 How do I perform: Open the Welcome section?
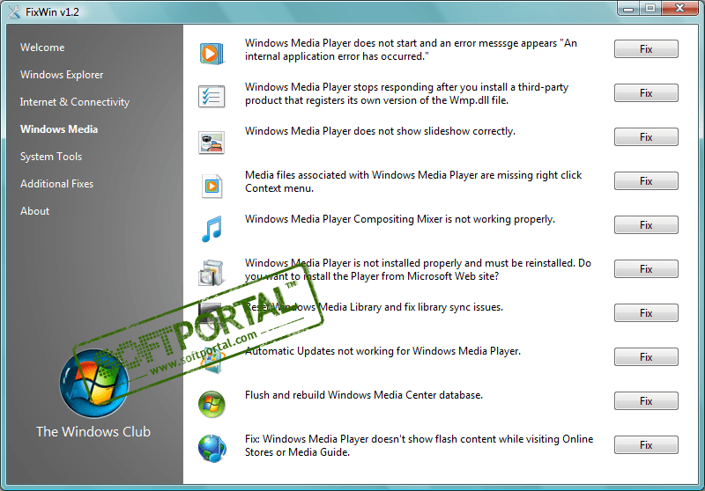42,48
